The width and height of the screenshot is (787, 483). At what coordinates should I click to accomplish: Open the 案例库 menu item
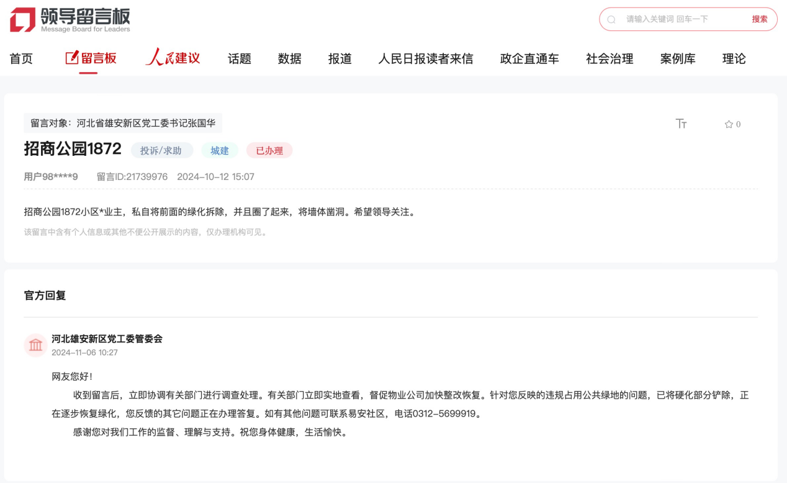[x=678, y=59]
